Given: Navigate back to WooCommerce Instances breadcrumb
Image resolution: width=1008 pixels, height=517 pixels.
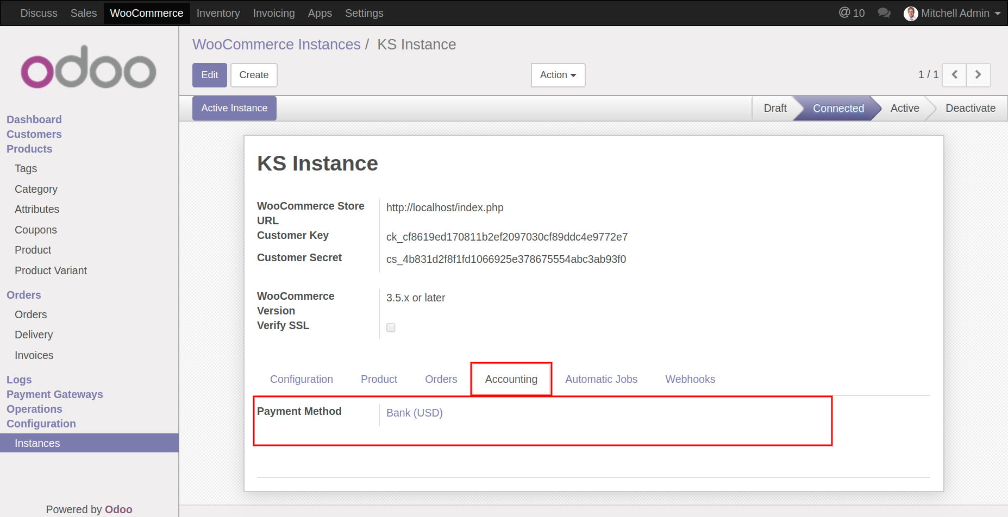Looking at the screenshot, I should [x=276, y=45].
